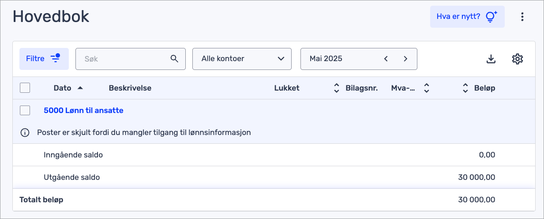Open table settings gear icon

(x=517, y=59)
